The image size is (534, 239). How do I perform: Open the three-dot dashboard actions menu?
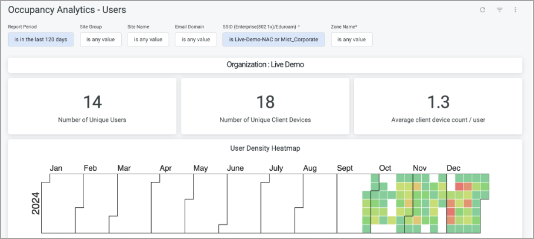pos(515,10)
